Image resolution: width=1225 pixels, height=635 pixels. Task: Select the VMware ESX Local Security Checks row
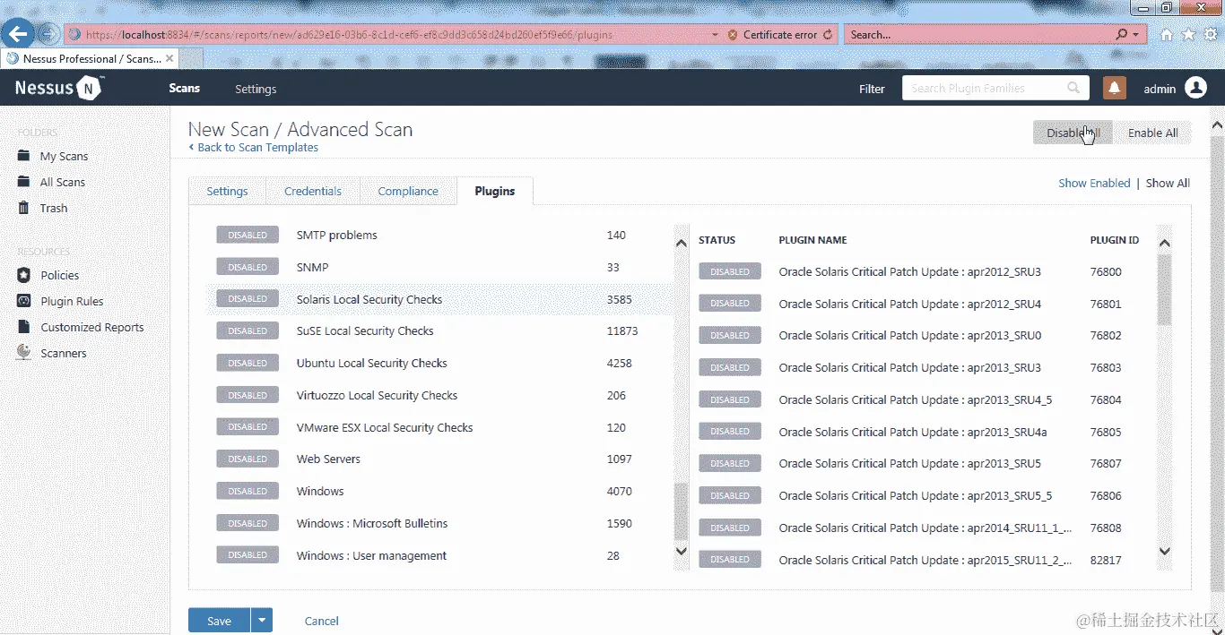pyautogui.click(x=439, y=427)
